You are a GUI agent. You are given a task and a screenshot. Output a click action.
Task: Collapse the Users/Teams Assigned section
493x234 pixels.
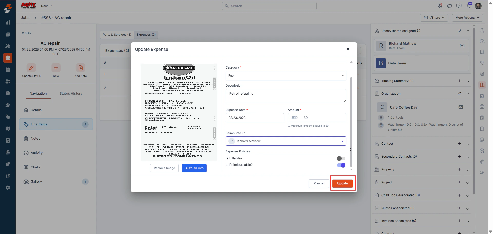pos(468,31)
